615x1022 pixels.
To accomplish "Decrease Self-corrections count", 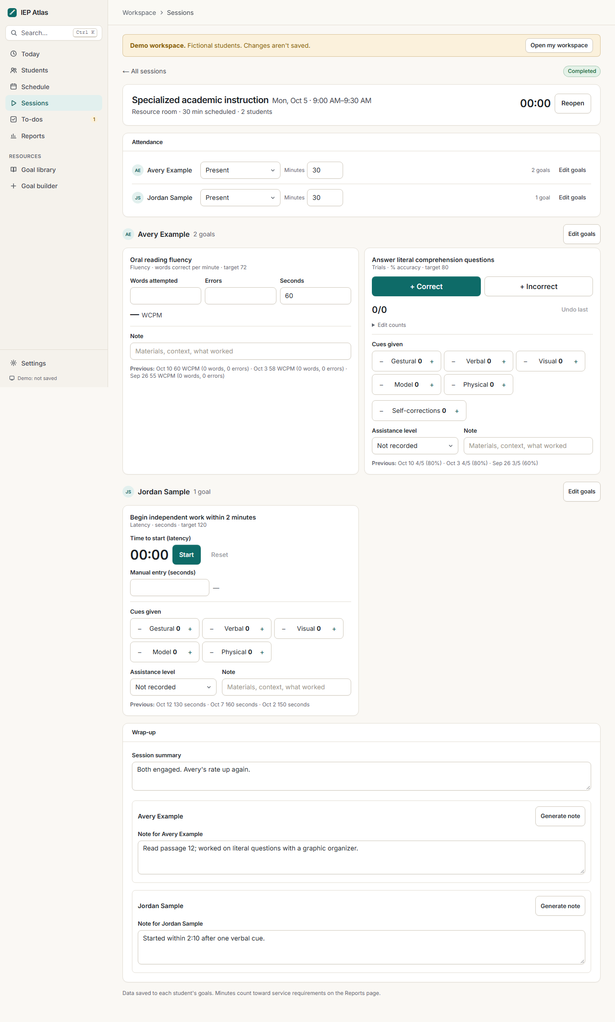I will pos(381,411).
